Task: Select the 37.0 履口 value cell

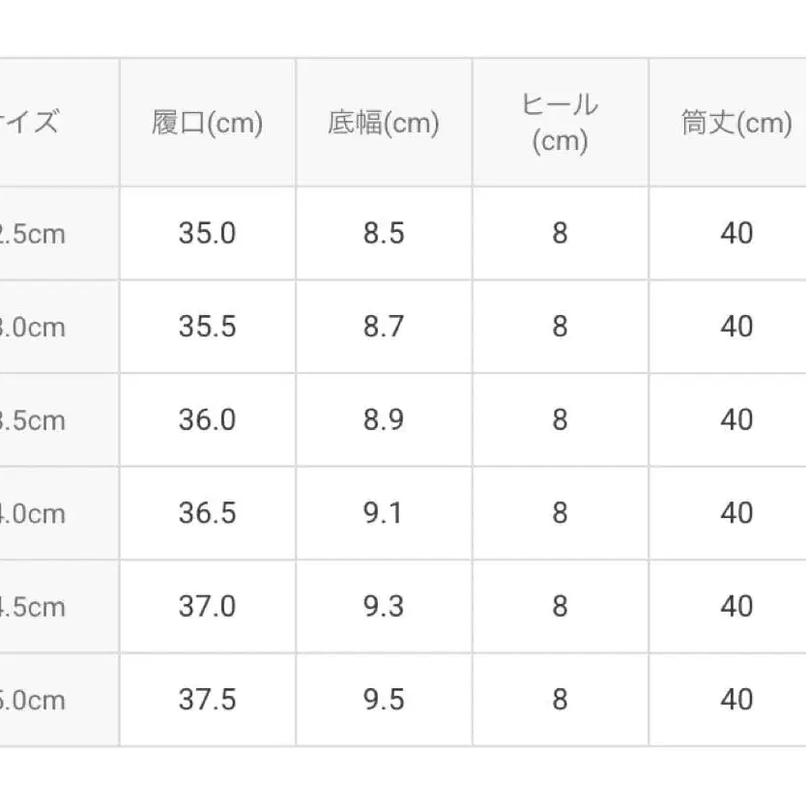Action: point(207,607)
